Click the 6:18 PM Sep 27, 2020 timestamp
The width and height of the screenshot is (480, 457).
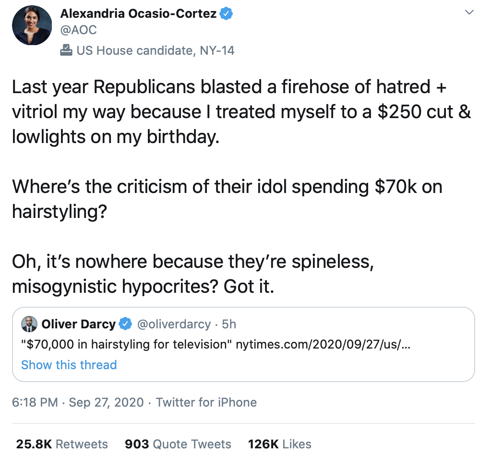click(78, 402)
